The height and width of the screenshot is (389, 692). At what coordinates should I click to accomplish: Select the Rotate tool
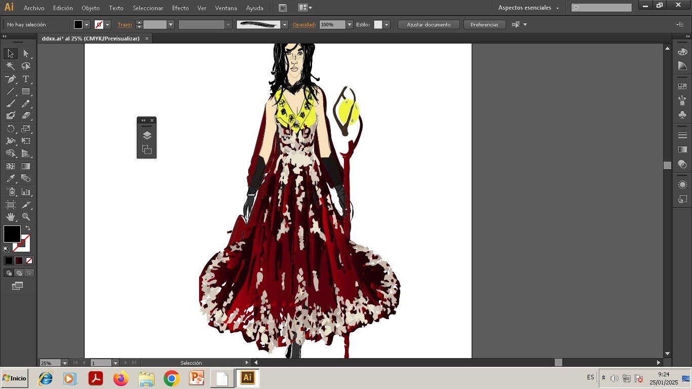click(x=10, y=129)
